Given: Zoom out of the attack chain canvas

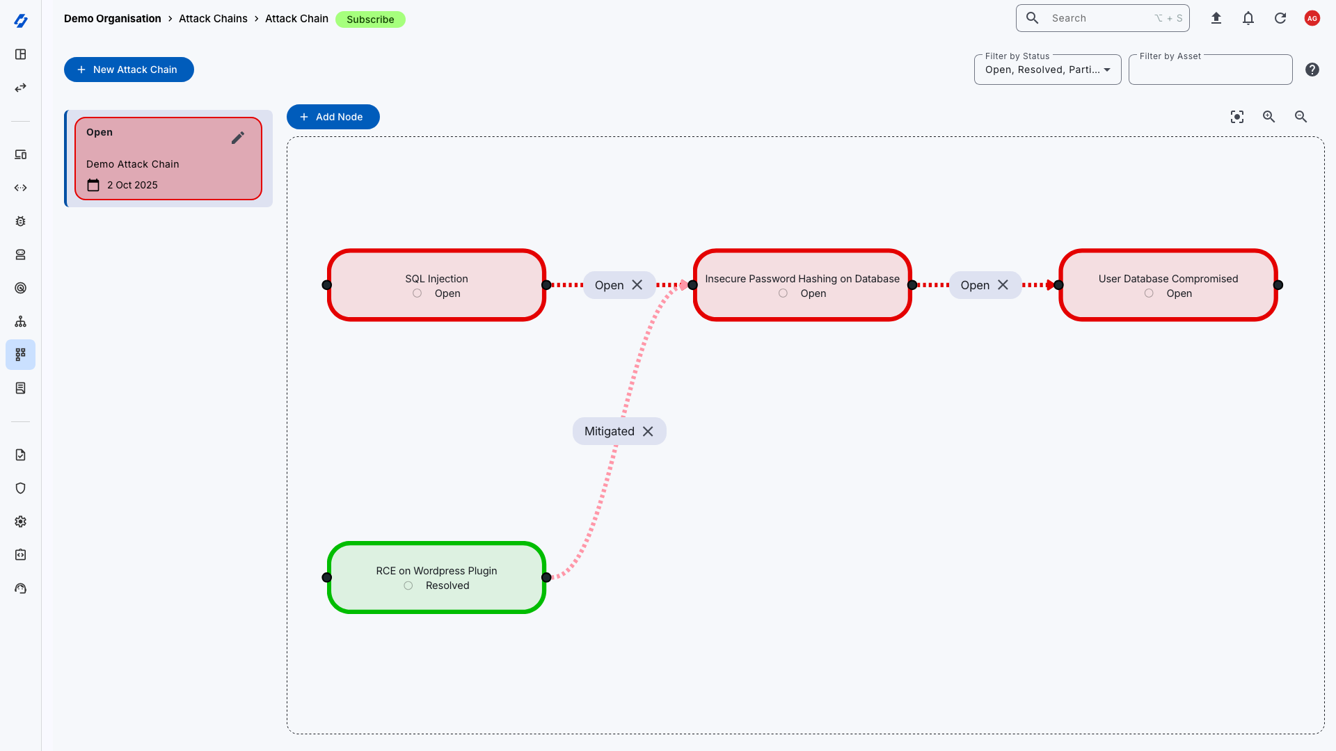Looking at the screenshot, I should pyautogui.click(x=1301, y=117).
